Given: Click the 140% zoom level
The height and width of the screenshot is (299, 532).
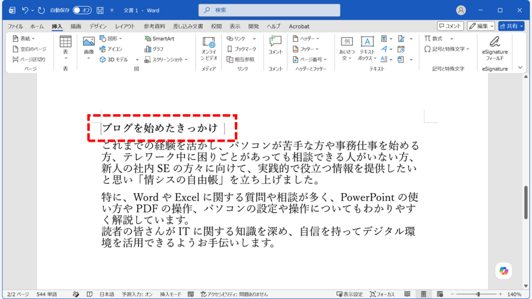Looking at the screenshot, I should 514,294.
